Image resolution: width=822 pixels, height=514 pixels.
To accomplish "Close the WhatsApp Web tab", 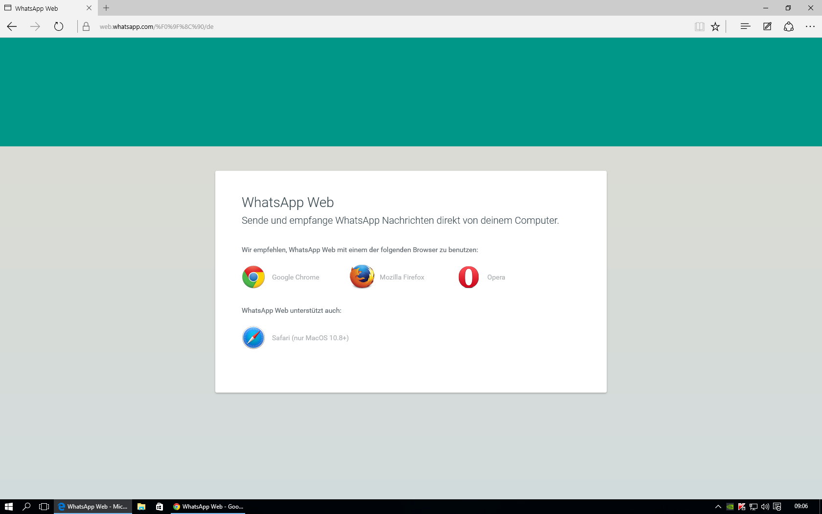I will (89, 8).
